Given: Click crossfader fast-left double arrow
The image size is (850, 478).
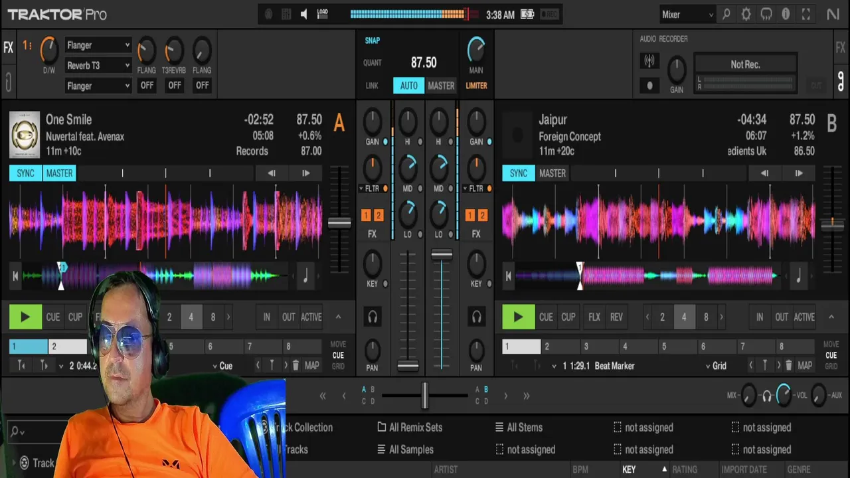Looking at the screenshot, I should click(323, 396).
